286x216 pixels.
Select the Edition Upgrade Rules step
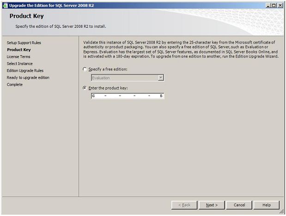[25, 70]
